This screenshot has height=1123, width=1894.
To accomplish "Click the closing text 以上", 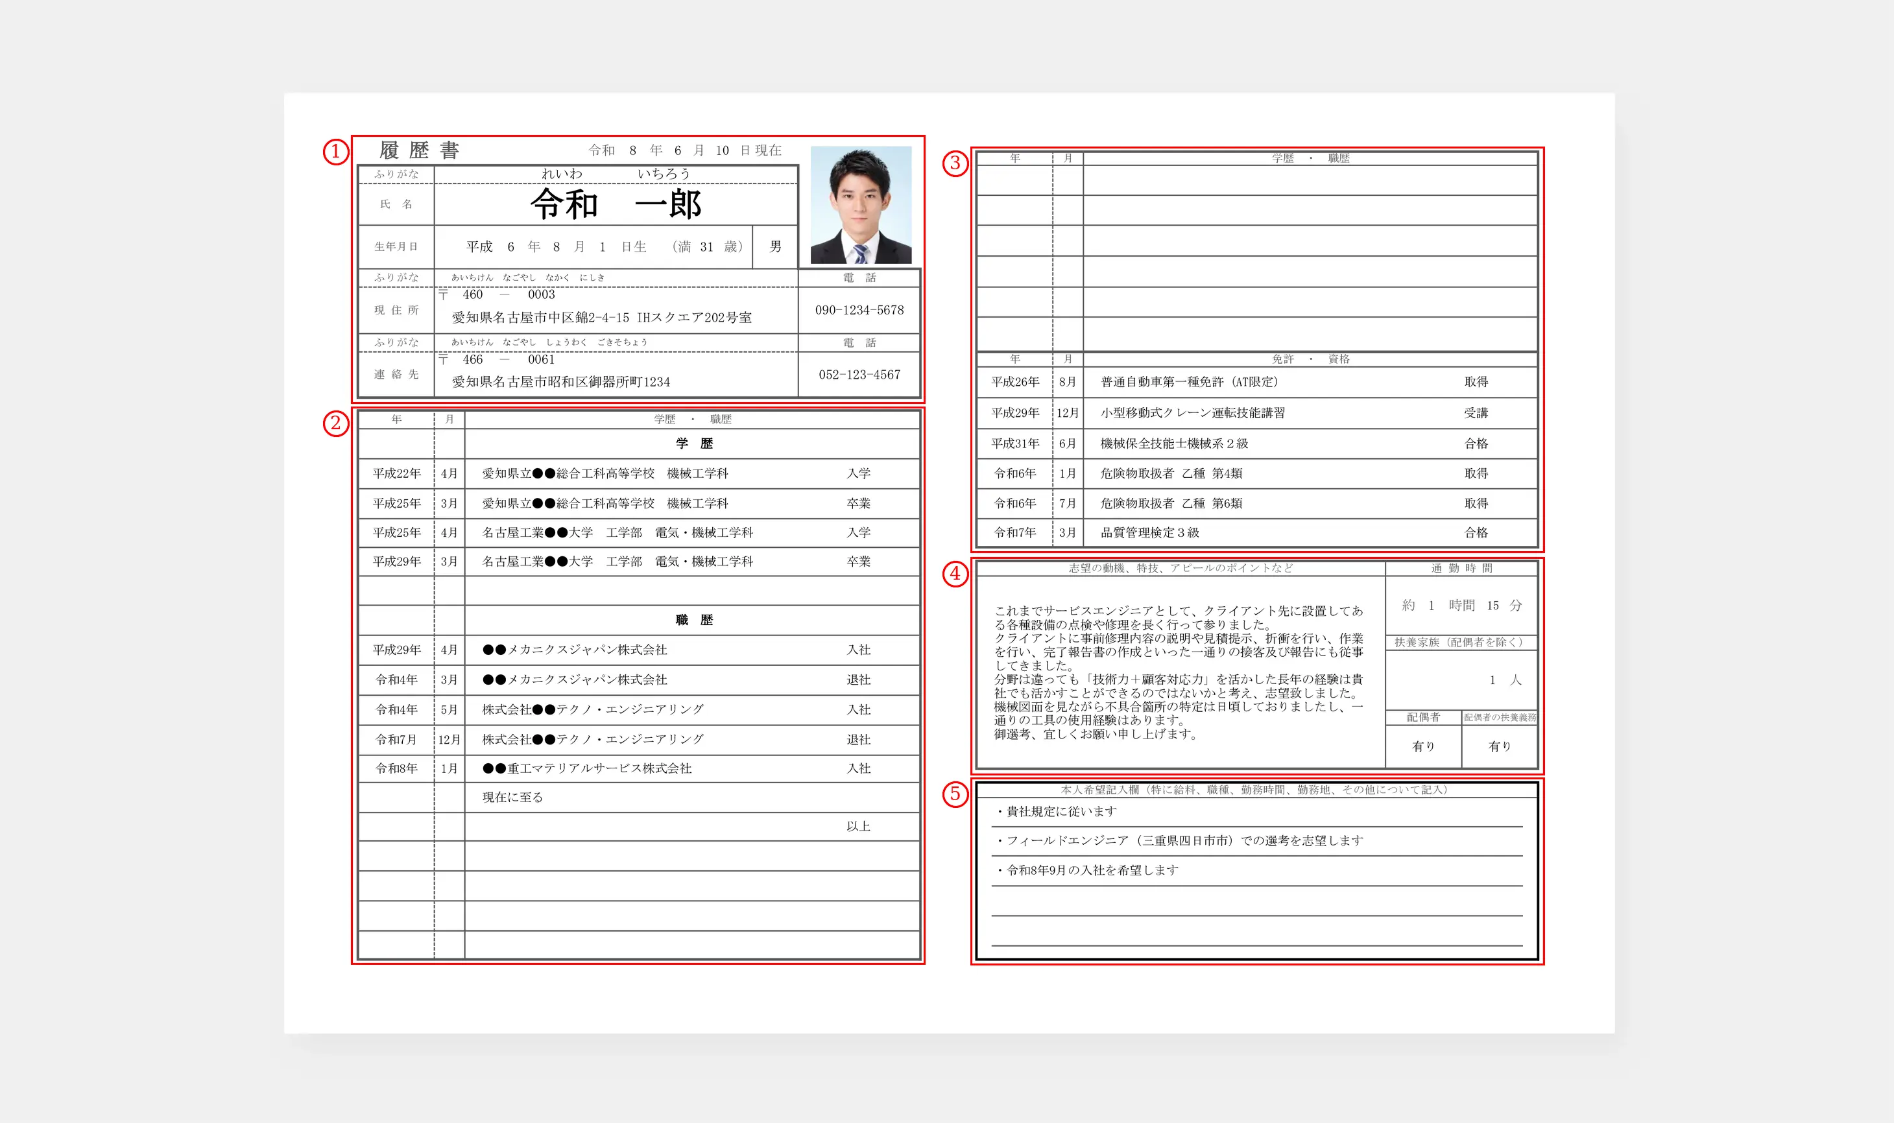I will (x=858, y=826).
